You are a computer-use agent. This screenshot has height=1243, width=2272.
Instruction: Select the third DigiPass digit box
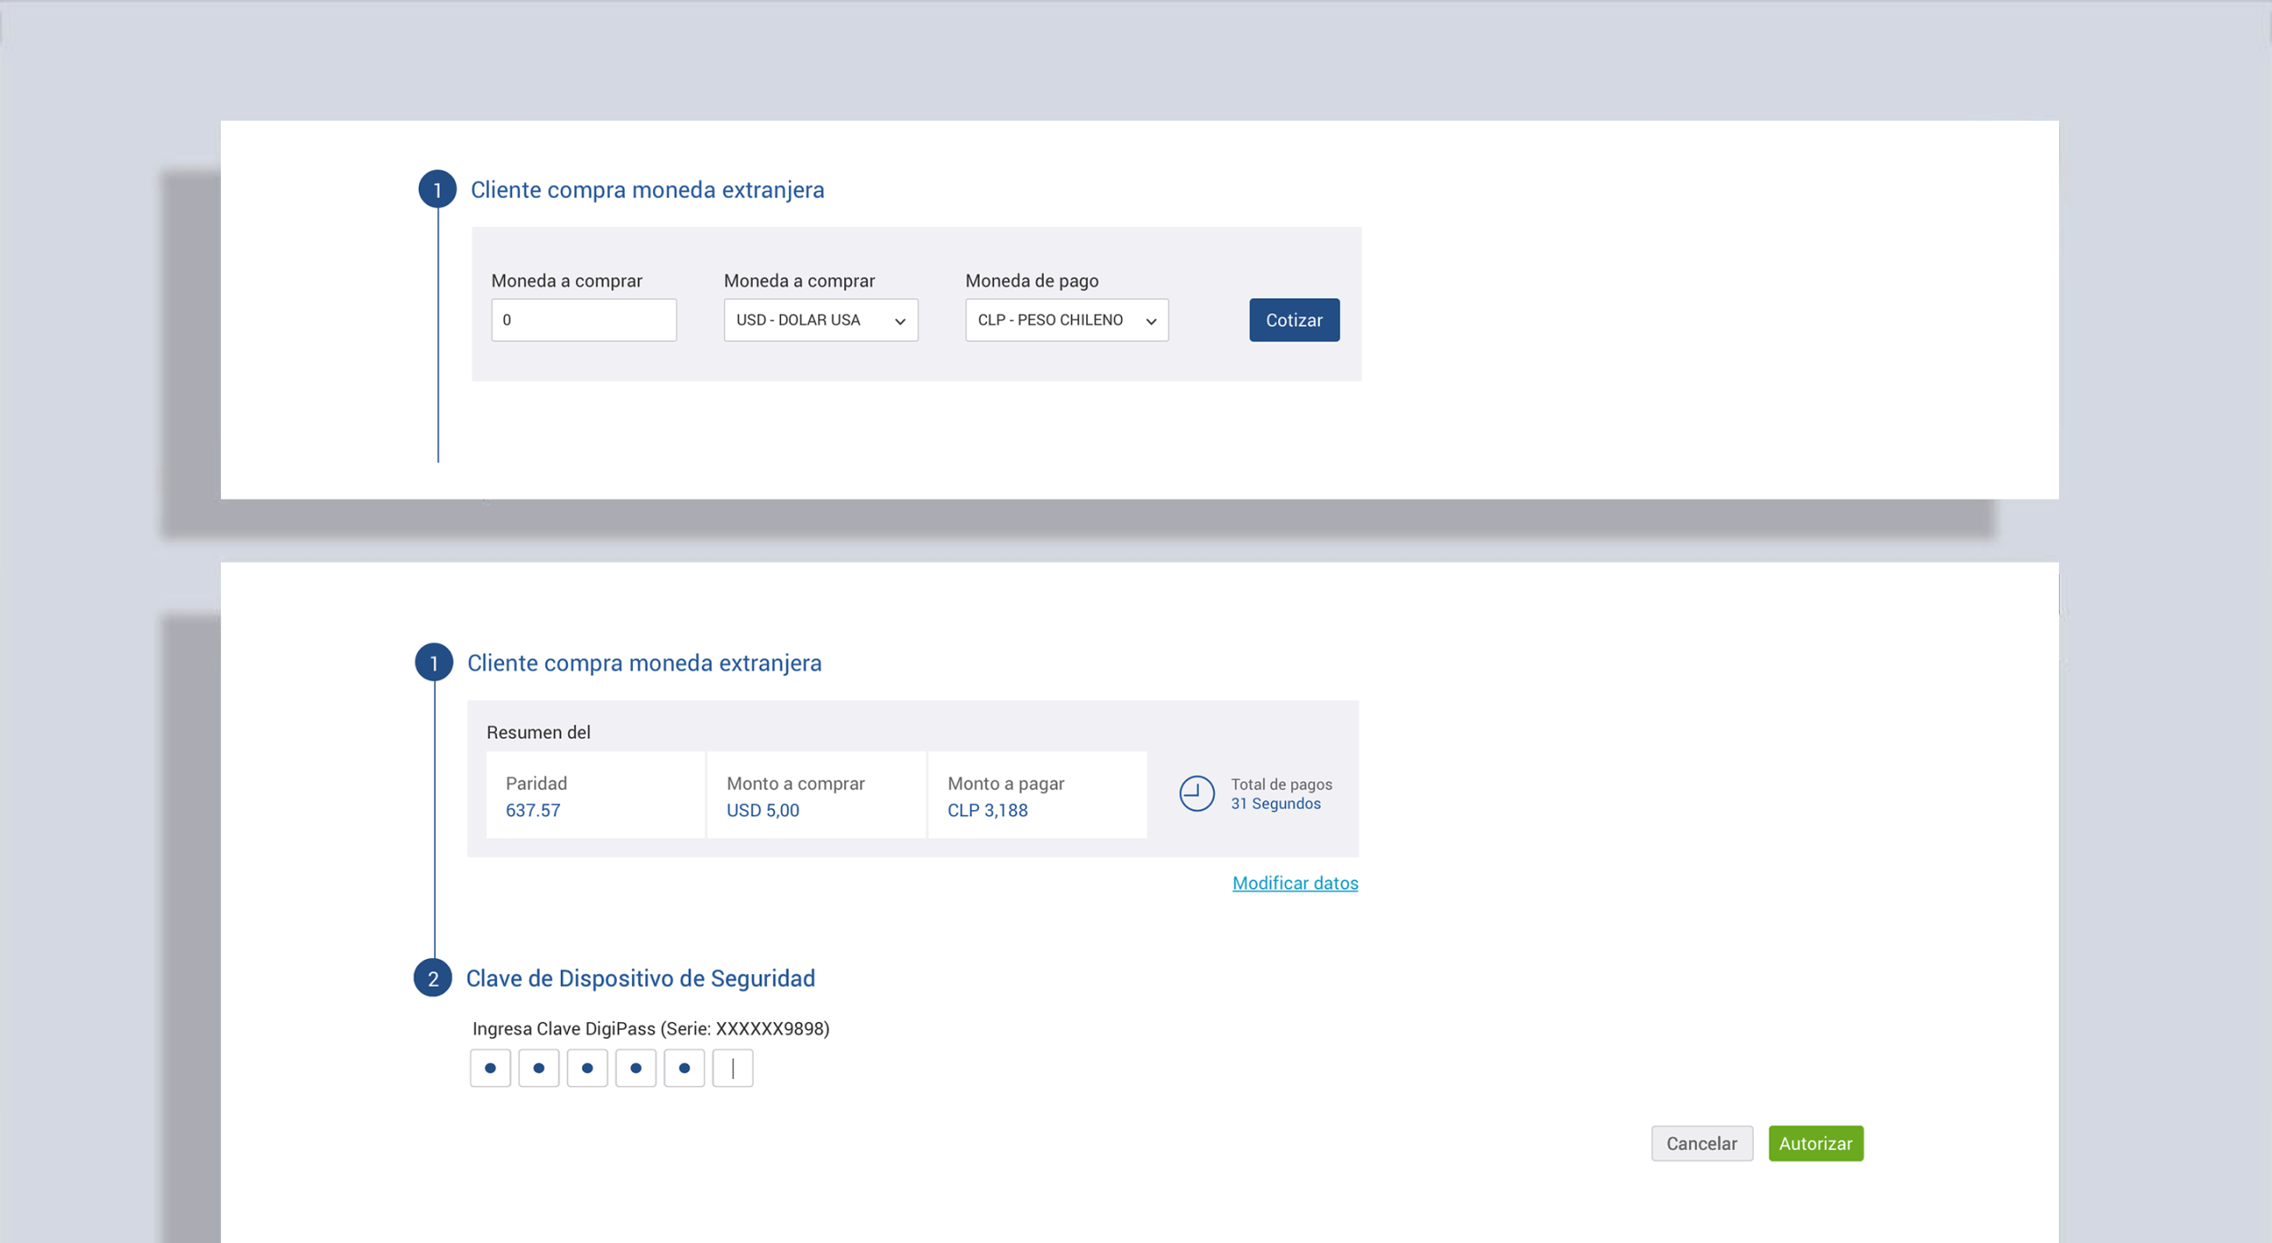587,1068
